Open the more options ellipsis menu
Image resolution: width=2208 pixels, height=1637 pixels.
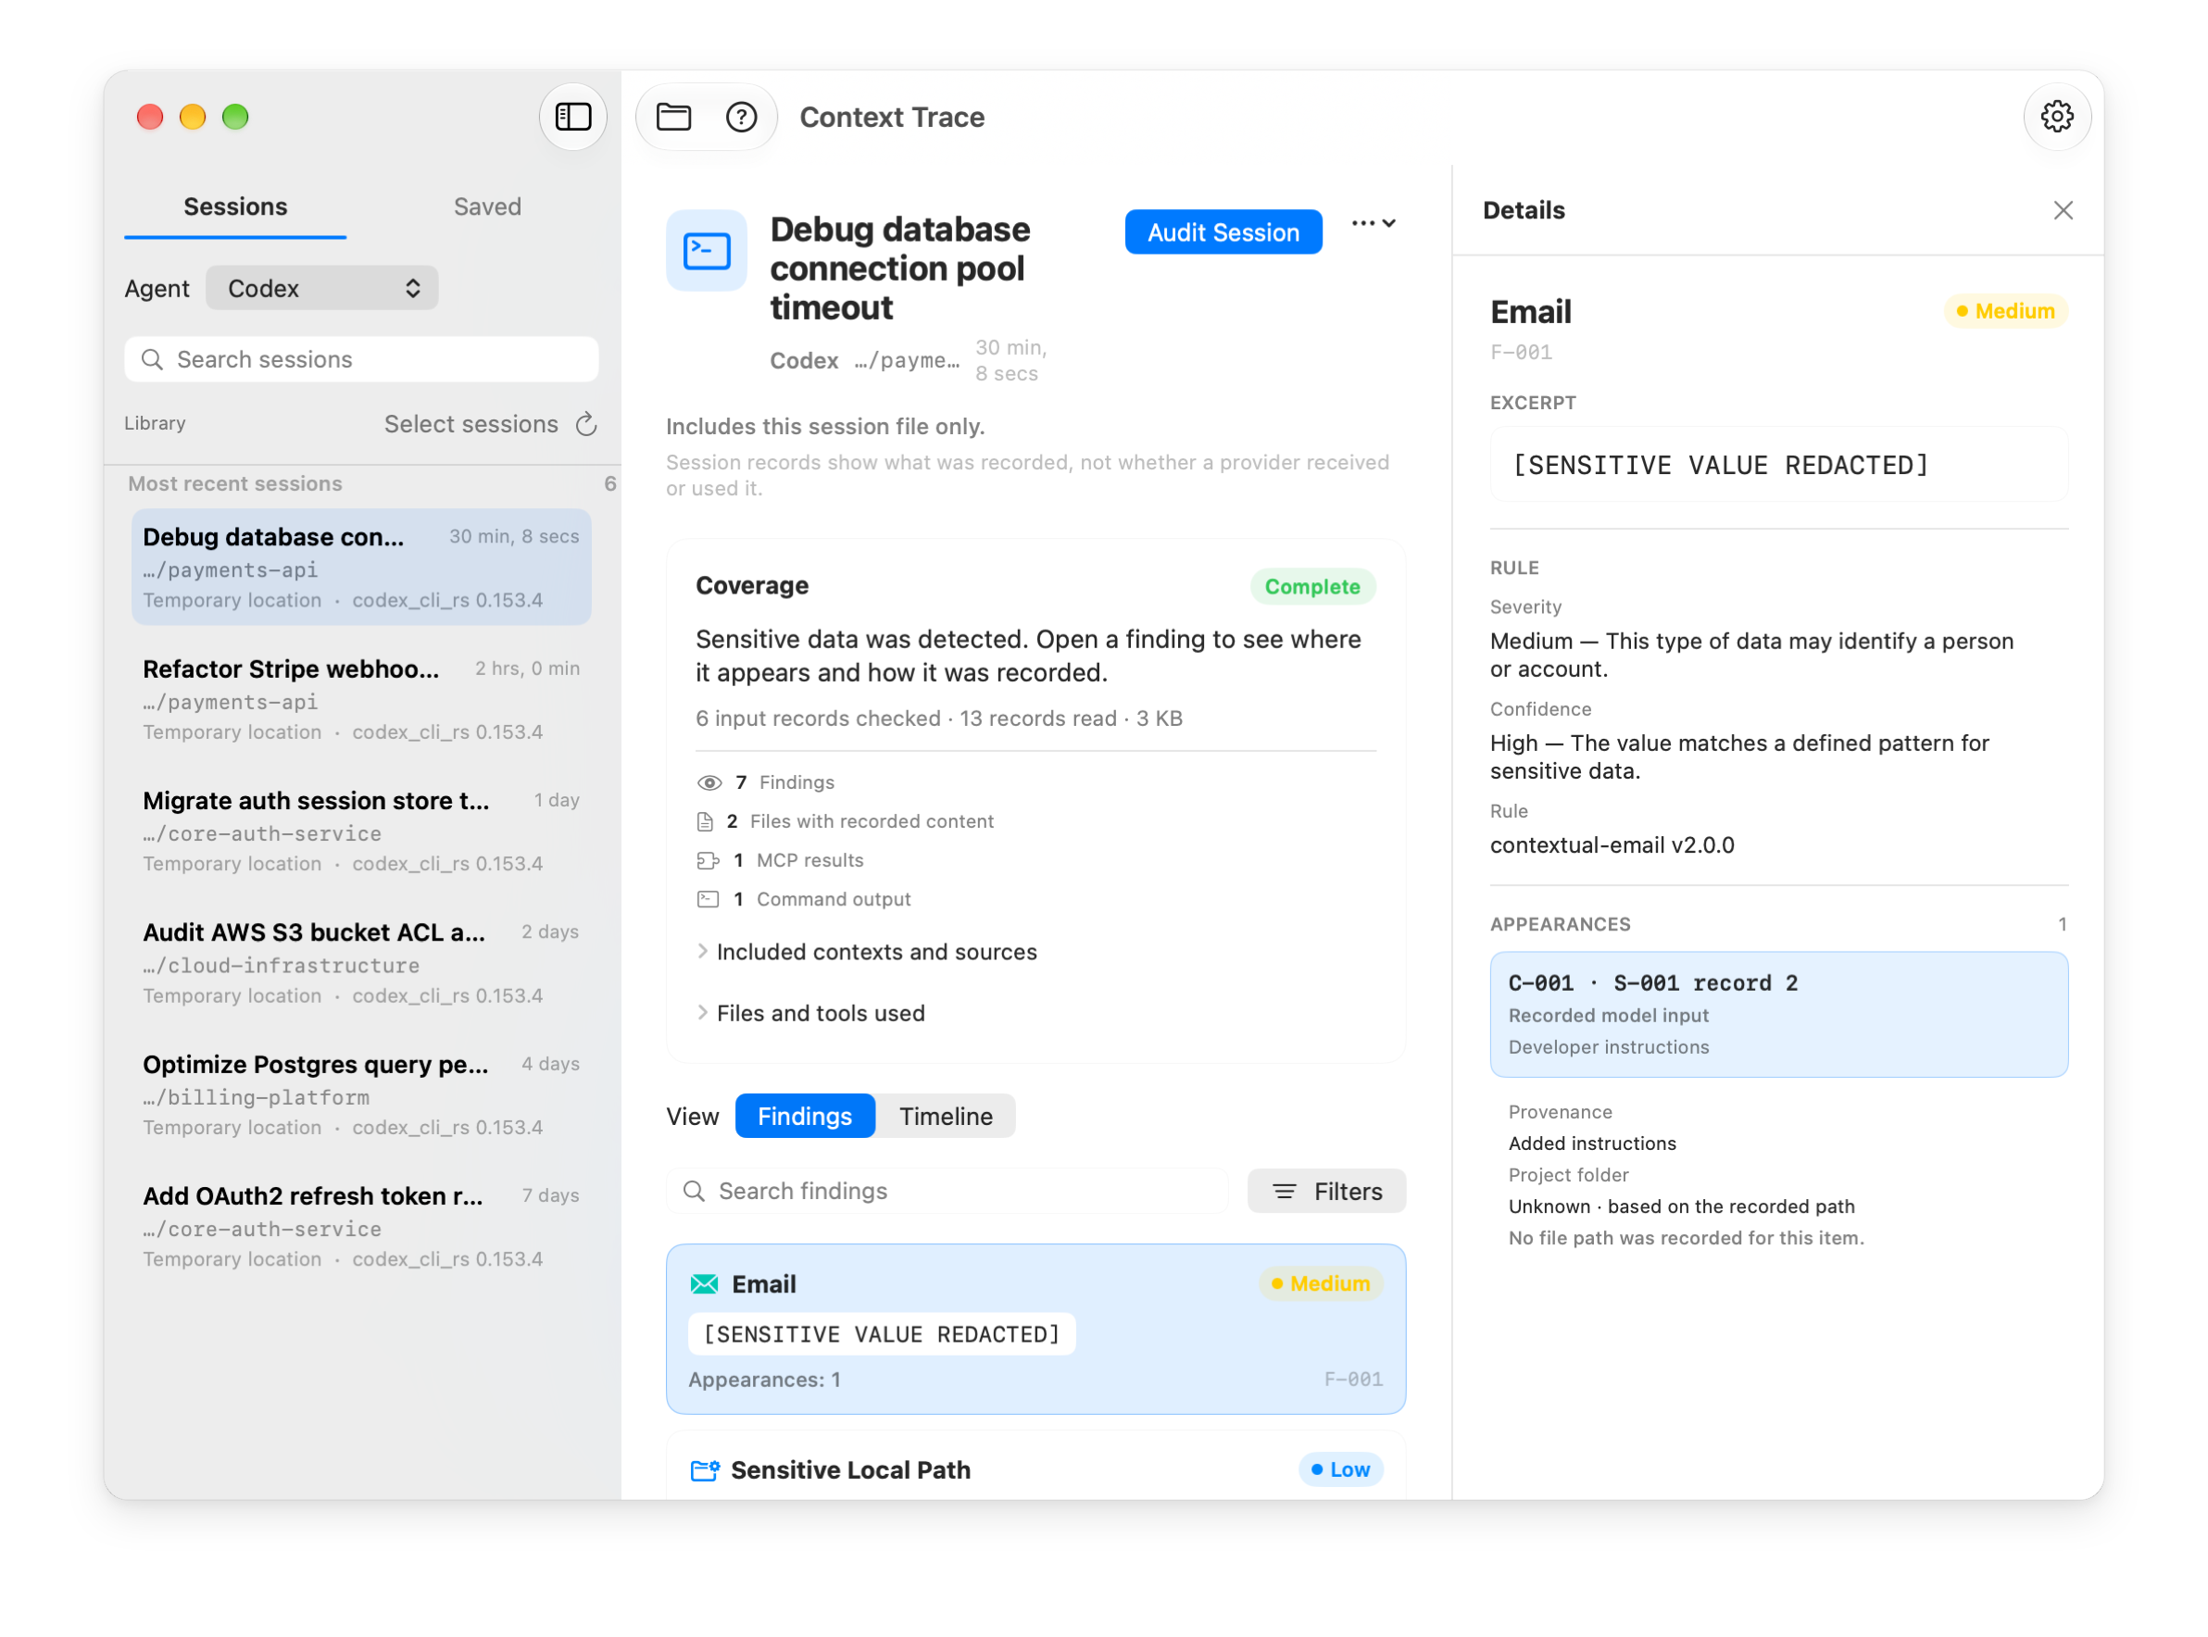1374,224
